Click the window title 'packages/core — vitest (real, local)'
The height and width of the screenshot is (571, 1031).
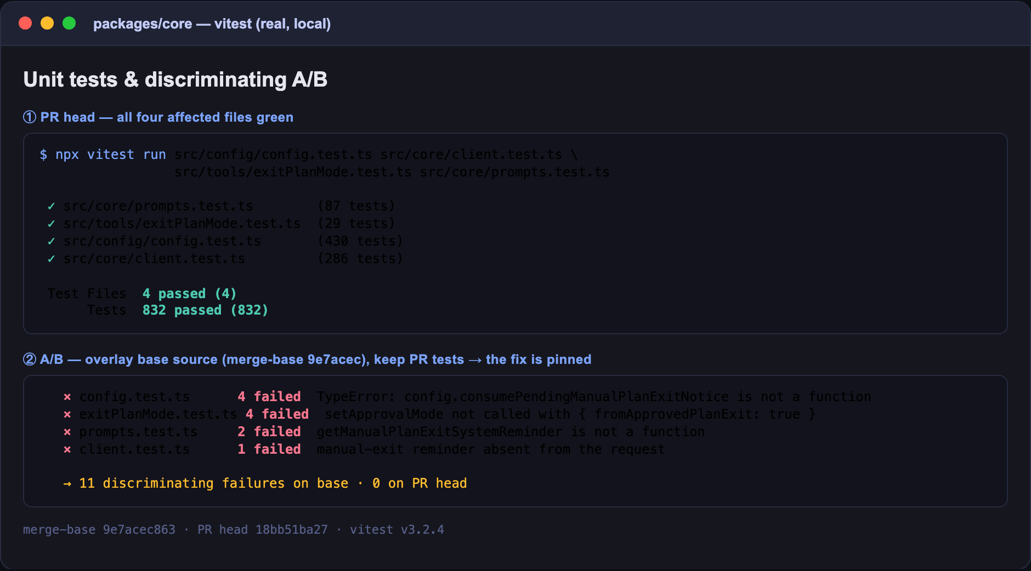point(212,24)
